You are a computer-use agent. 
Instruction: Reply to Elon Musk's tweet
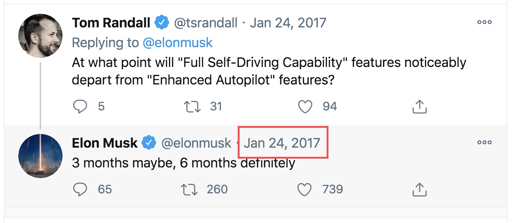(80, 189)
